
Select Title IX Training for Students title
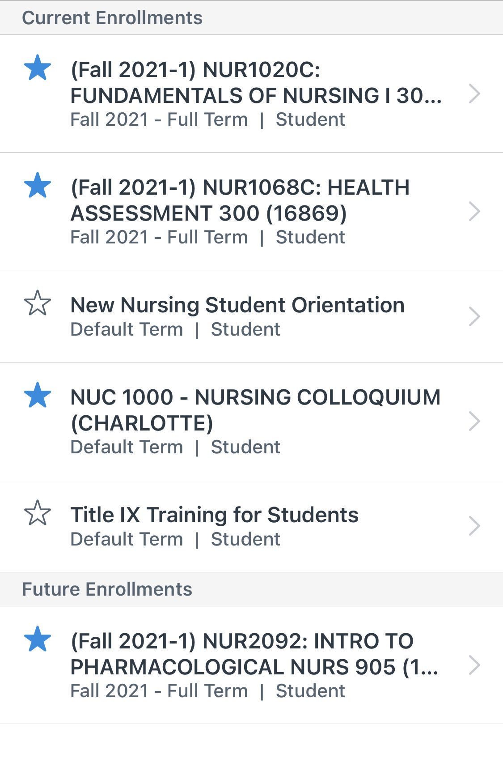215,515
